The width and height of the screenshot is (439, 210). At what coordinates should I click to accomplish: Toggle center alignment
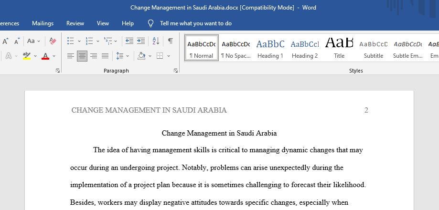[82, 56]
